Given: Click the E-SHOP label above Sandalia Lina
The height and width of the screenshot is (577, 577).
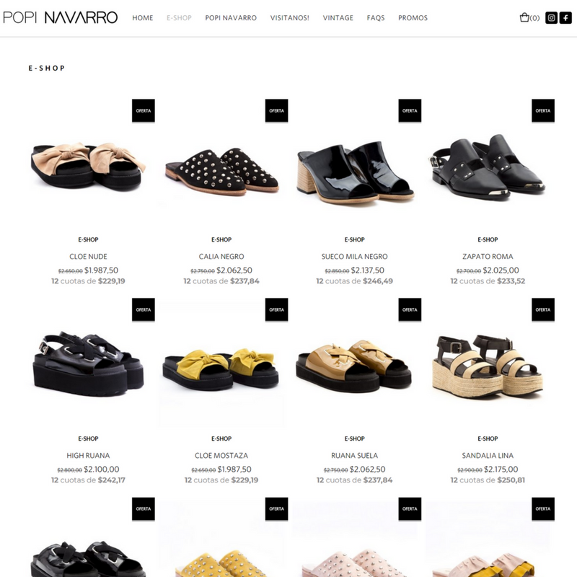Looking at the screenshot, I should coord(488,439).
